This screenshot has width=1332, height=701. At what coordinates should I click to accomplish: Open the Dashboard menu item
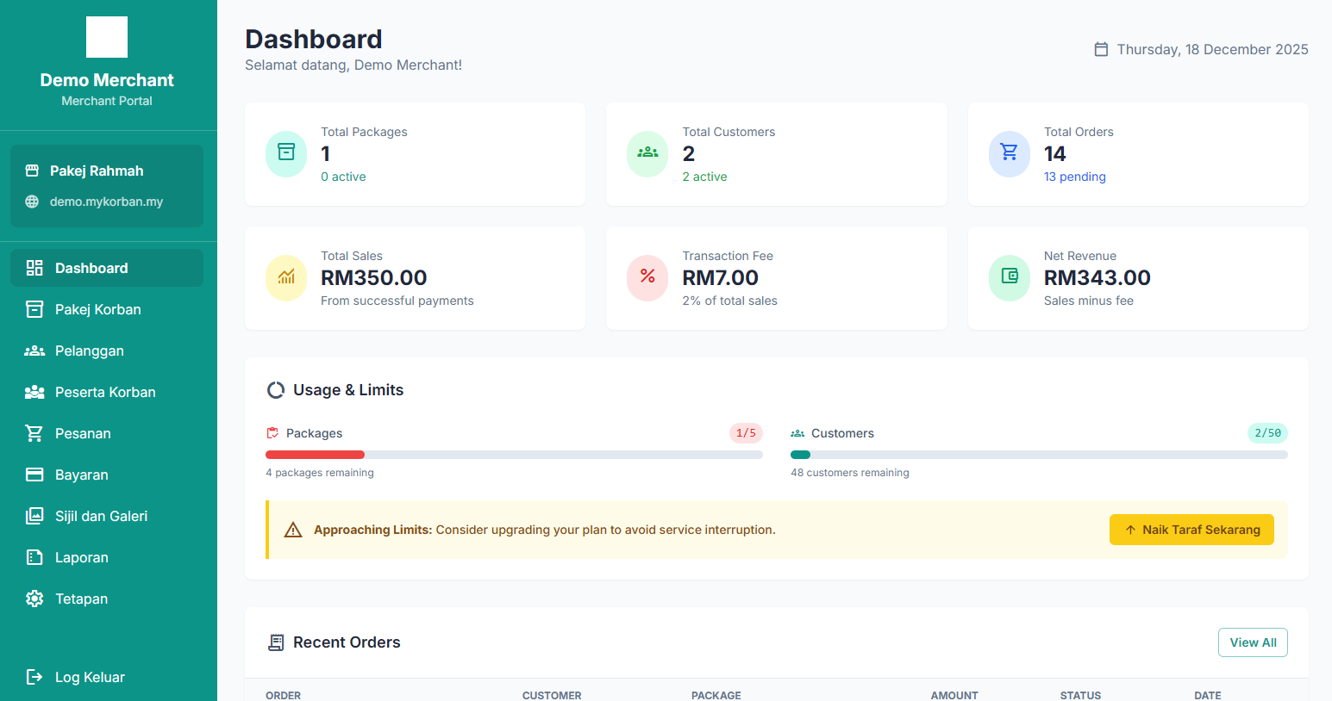(91, 268)
